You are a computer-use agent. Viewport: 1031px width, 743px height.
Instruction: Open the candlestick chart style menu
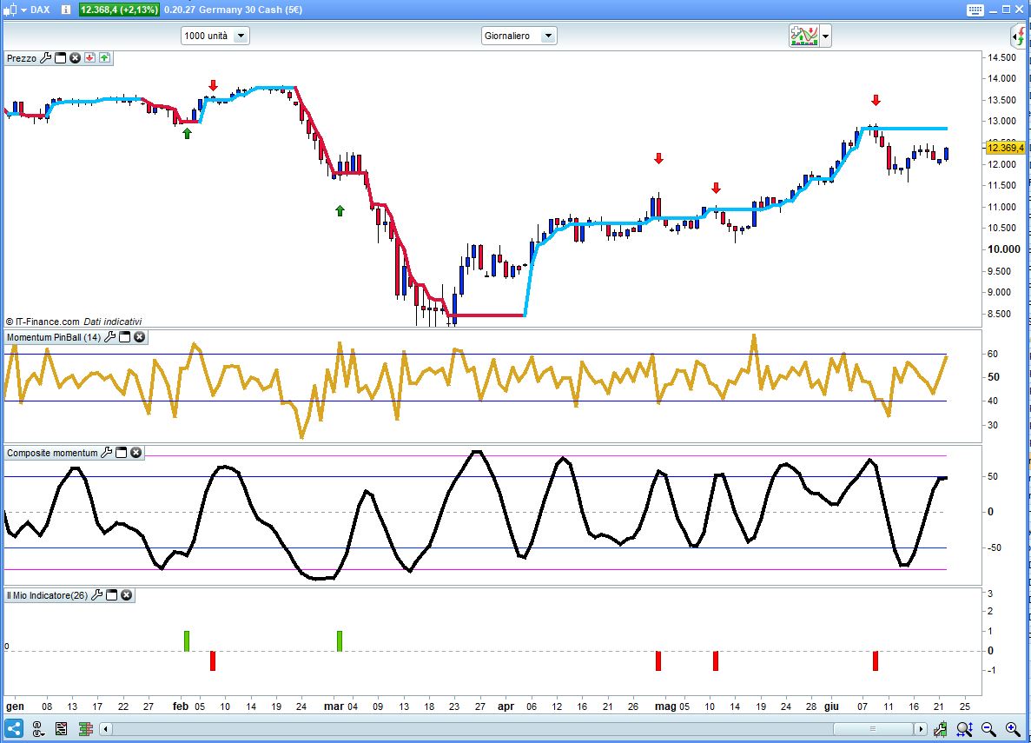pyautogui.click(x=15, y=10)
